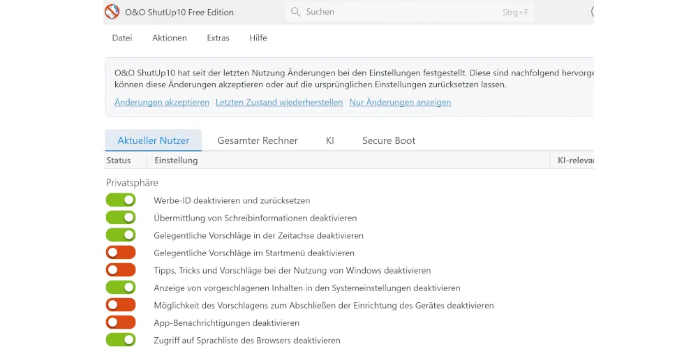The height and width of the screenshot is (349, 698).
Task: Open the Aktionen menu
Action: [x=170, y=38]
